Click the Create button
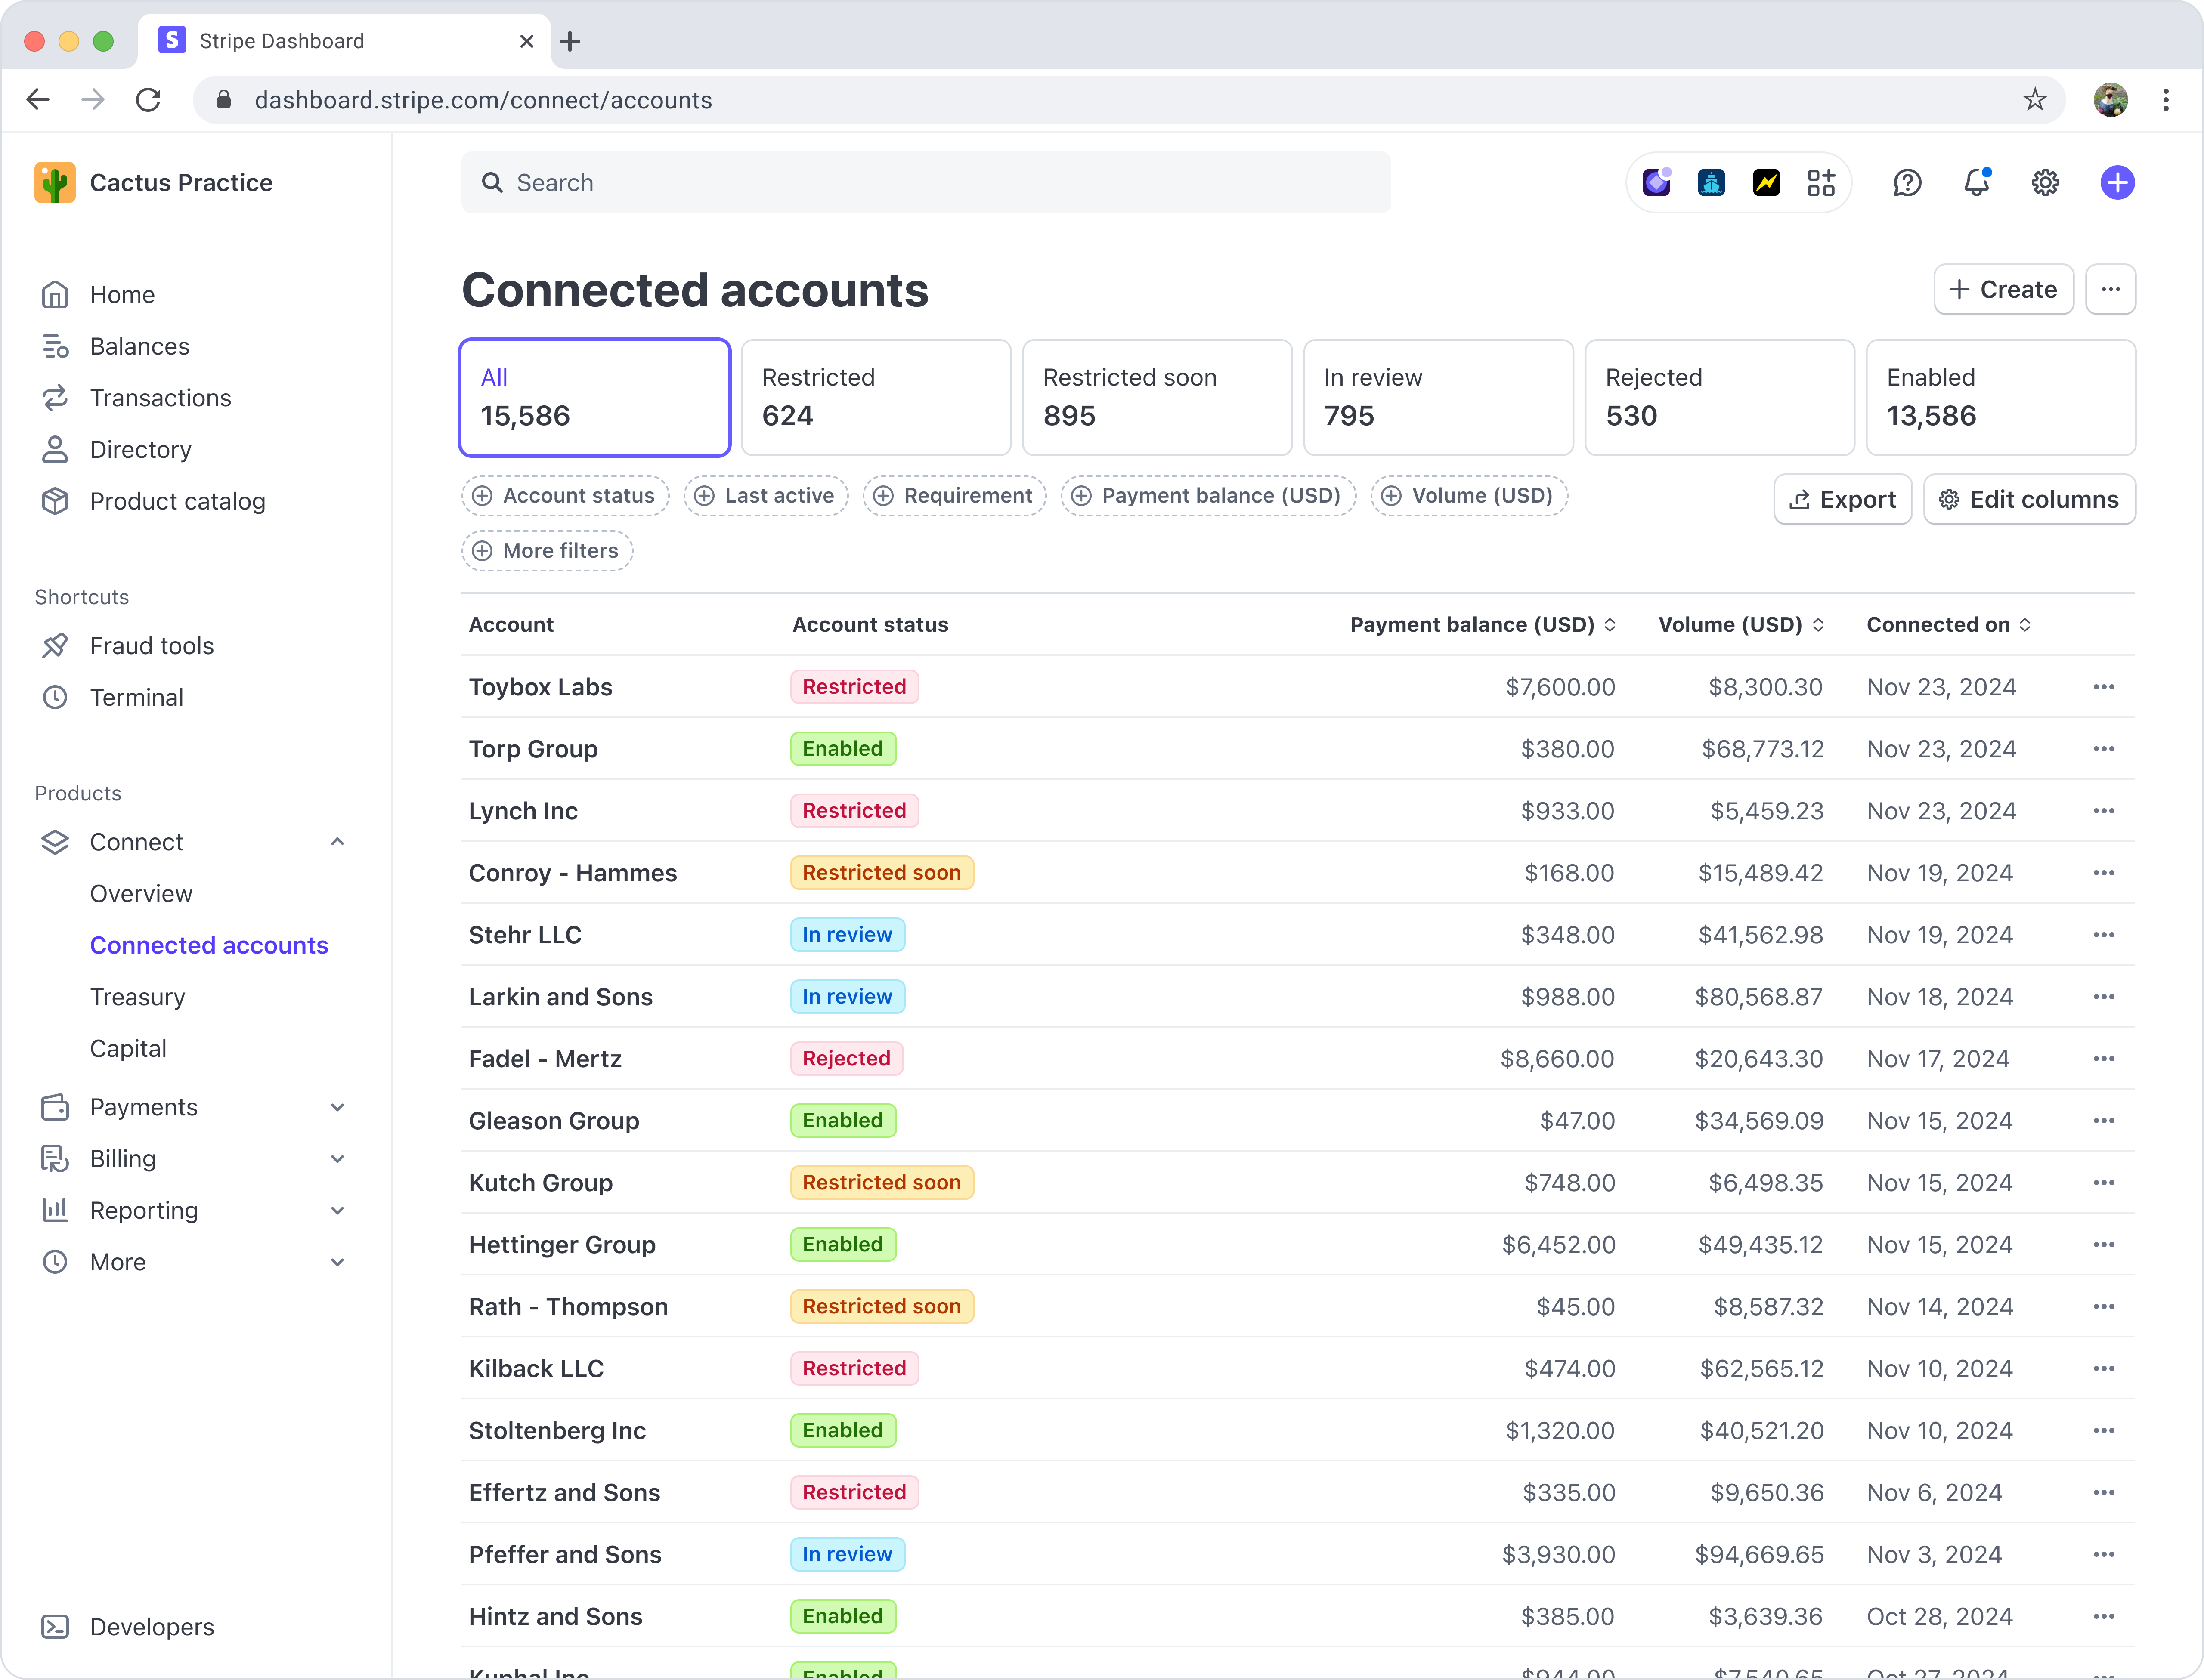 click(2003, 290)
